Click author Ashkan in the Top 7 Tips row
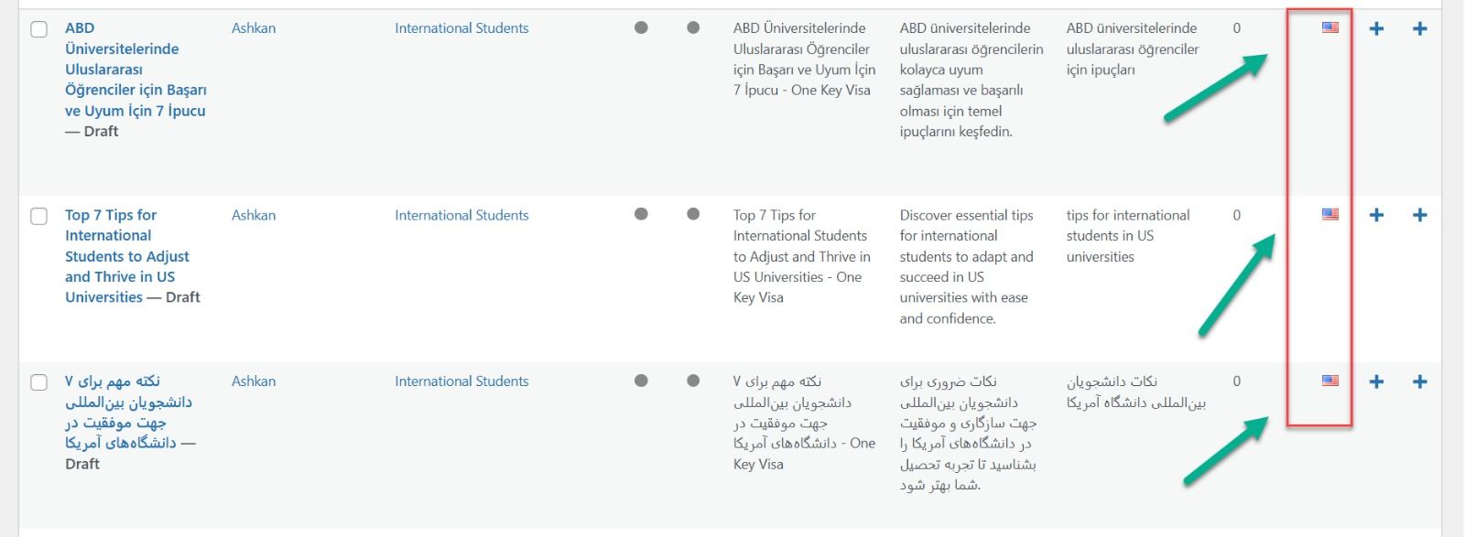The width and height of the screenshot is (1465, 537). click(x=254, y=215)
